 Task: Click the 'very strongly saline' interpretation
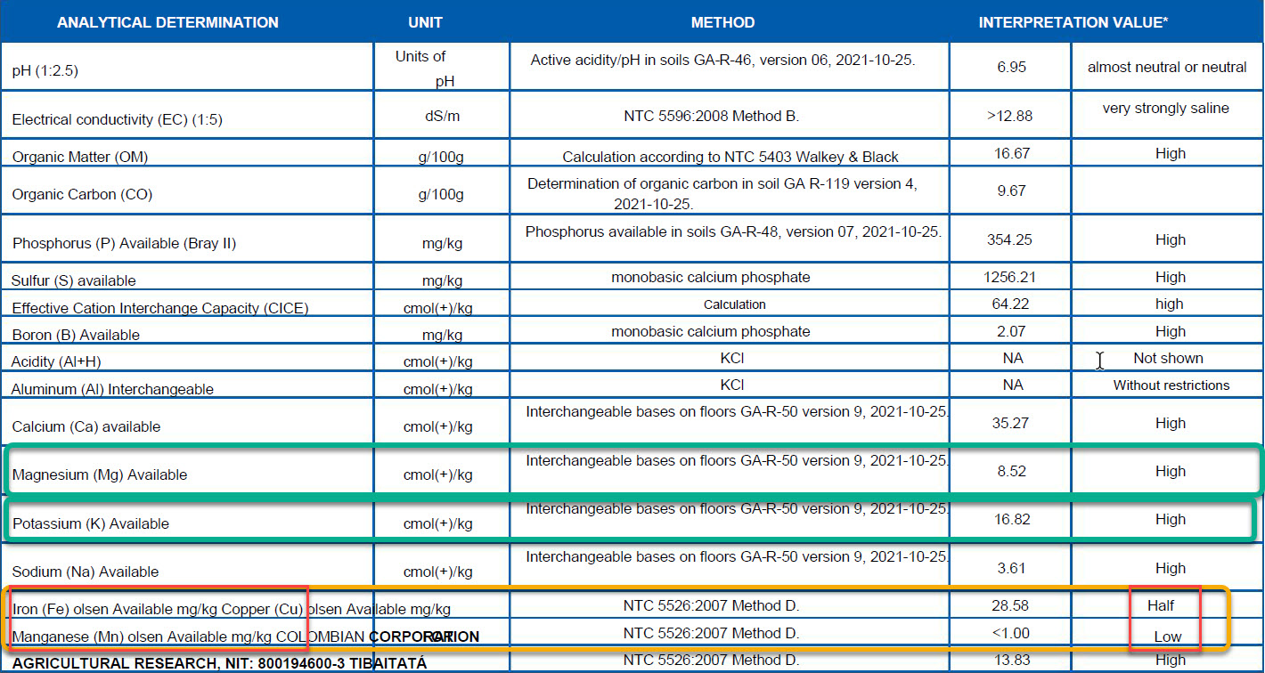1165,109
